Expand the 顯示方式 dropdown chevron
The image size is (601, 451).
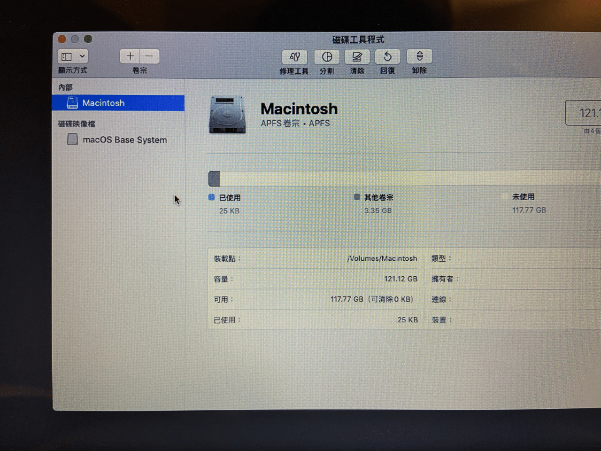click(x=82, y=56)
